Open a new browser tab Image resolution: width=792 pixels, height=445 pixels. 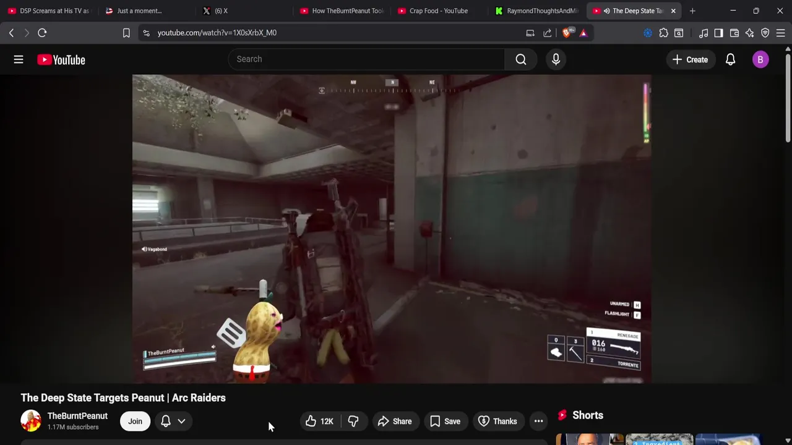tap(692, 11)
